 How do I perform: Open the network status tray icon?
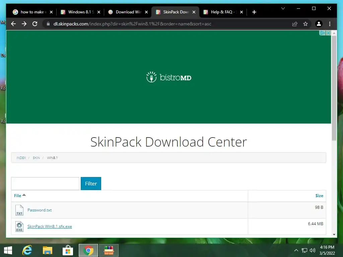(304, 250)
